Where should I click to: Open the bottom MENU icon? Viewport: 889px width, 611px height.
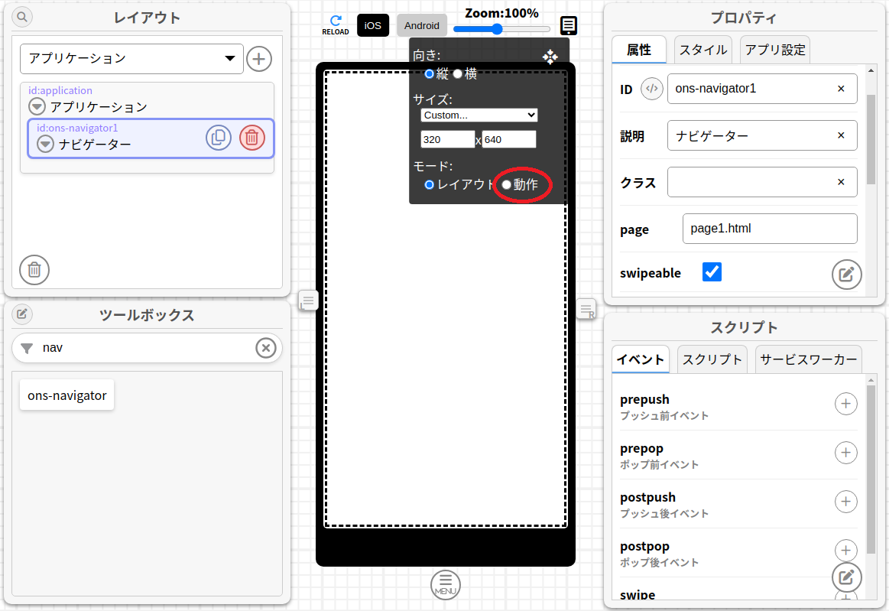[446, 585]
